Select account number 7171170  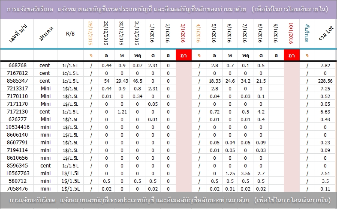18,104
